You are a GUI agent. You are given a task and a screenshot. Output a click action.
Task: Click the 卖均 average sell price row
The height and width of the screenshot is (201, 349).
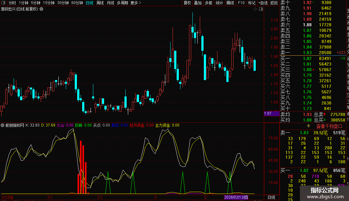tap(296, 114)
